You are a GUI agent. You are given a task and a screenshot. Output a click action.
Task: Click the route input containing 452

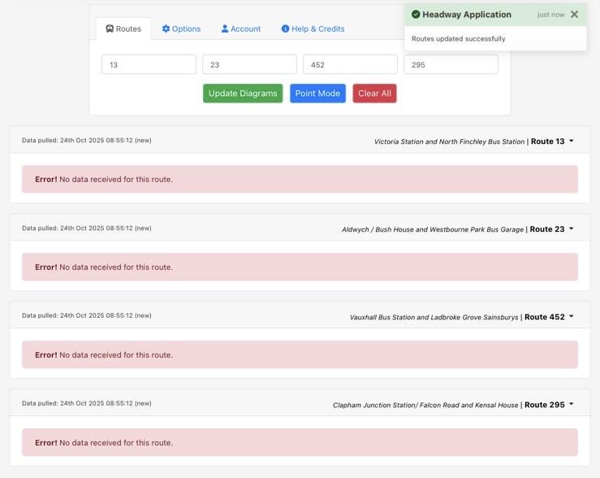click(x=350, y=64)
